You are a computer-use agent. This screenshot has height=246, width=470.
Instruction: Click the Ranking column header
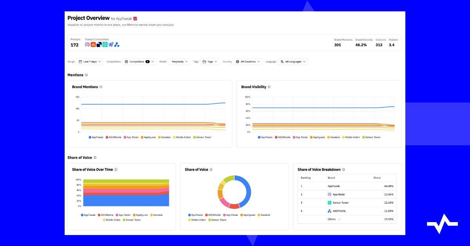305,178
